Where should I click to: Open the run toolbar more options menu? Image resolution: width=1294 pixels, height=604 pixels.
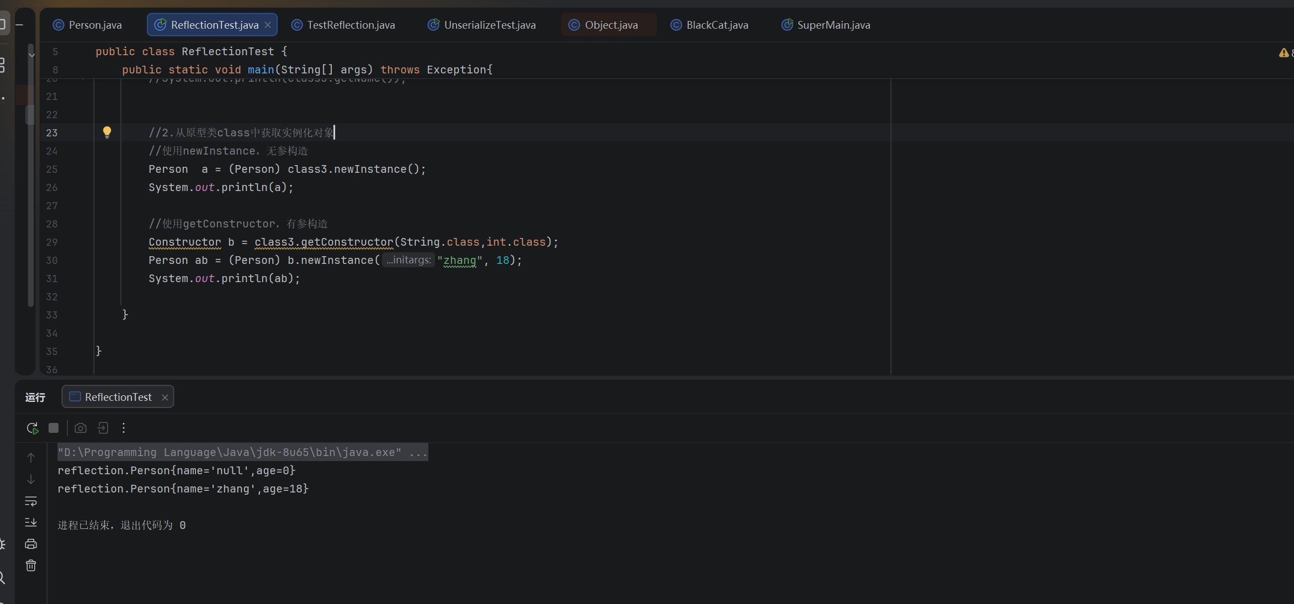[124, 428]
